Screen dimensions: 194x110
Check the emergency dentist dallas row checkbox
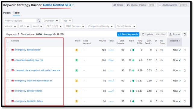(x=8, y=50)
